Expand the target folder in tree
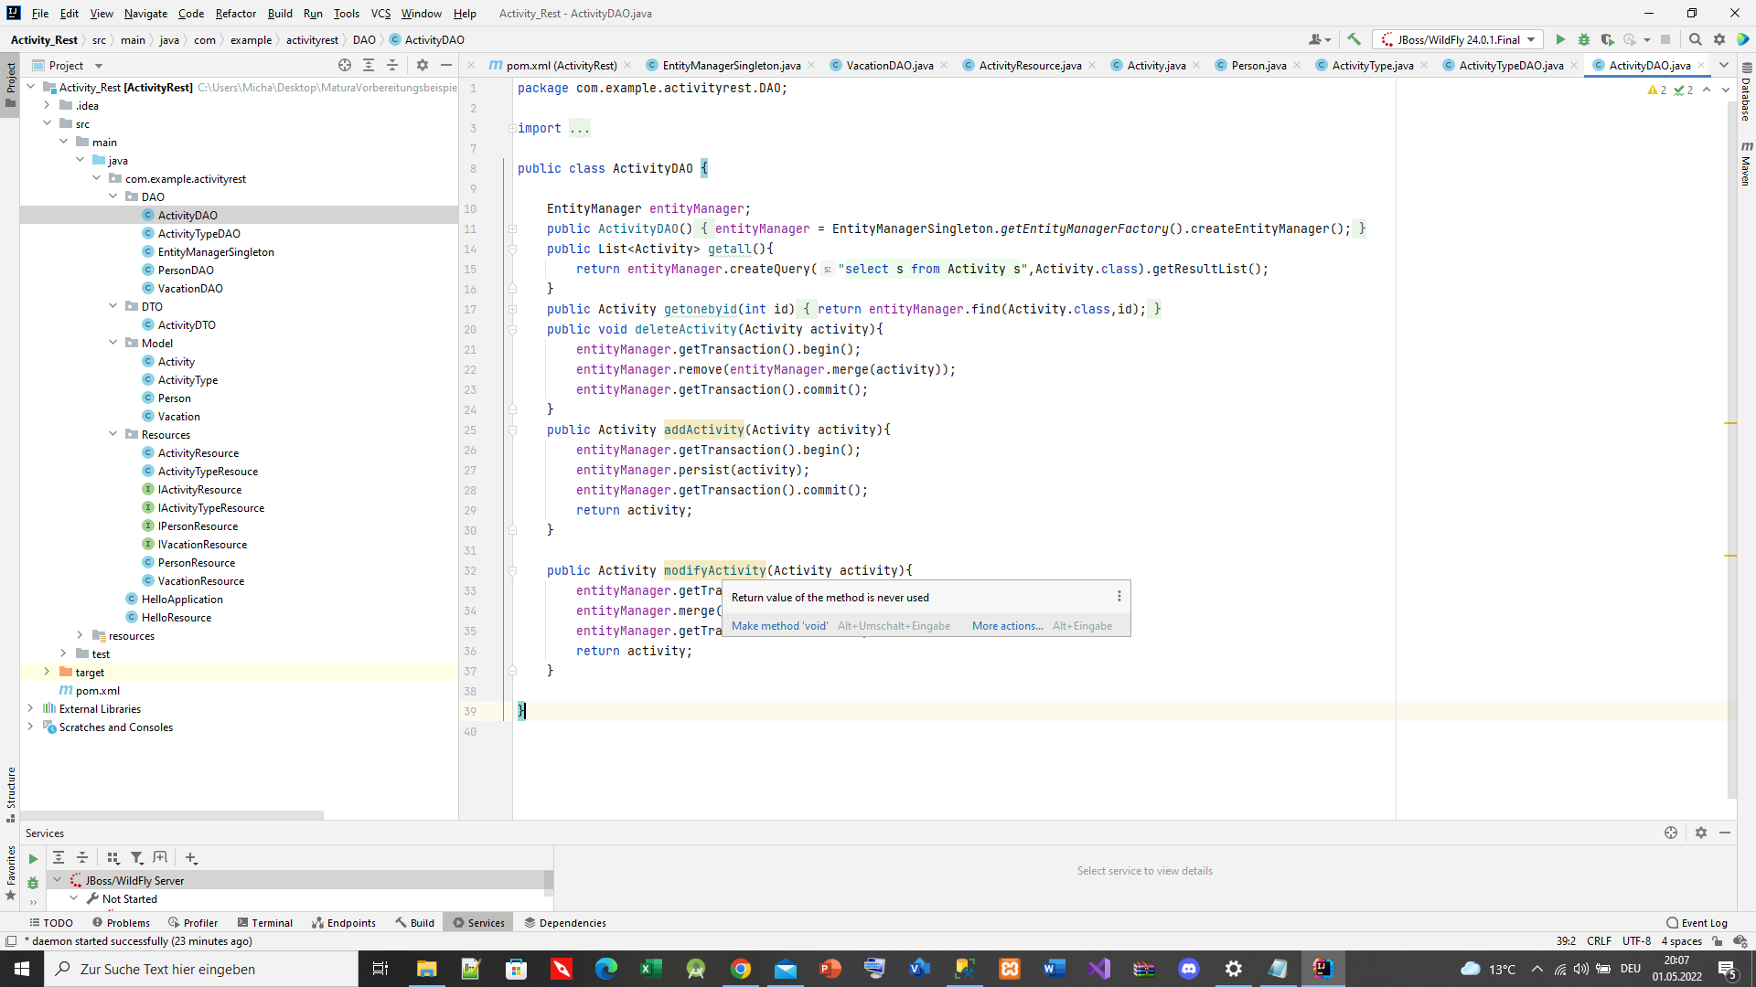This screenshot has width=1756, height=987. pos(47,672)
